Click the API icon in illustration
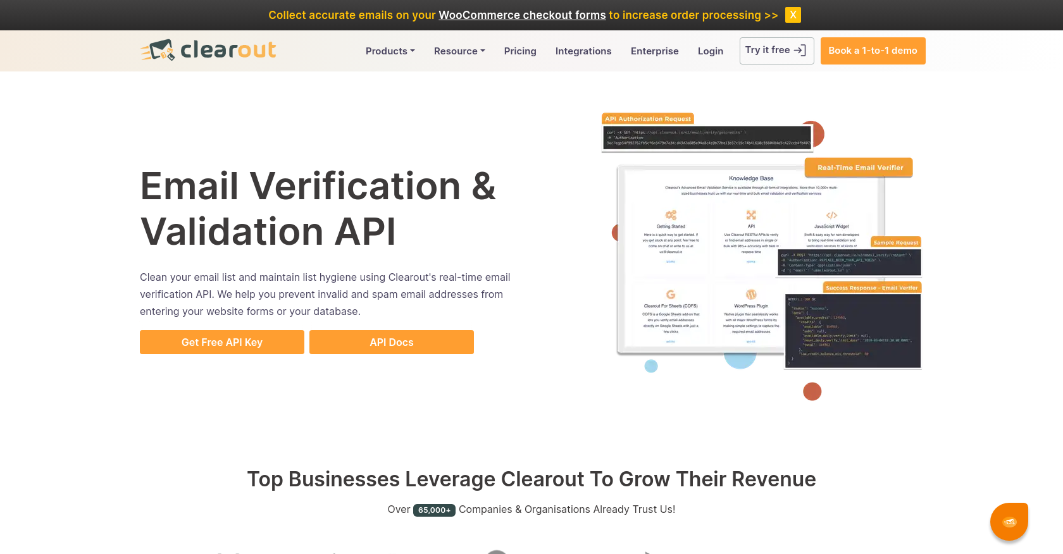 tap(751, 215)
